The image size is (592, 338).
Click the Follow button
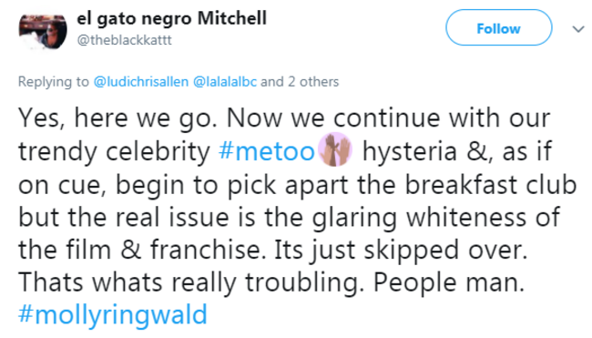tap(498, 27)
